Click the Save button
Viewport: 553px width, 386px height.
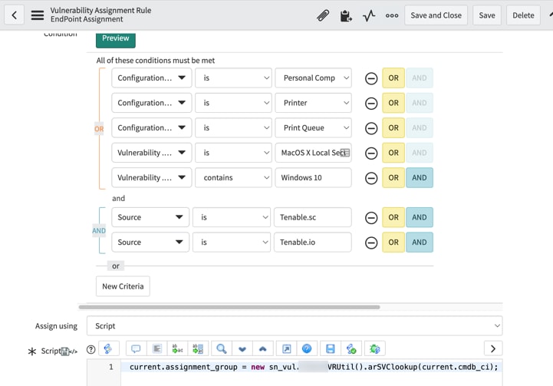tap(487, 15)
